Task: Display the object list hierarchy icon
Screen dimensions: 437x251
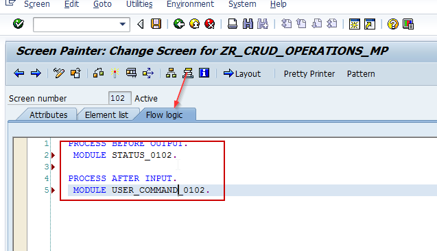Action: [171, 73]
